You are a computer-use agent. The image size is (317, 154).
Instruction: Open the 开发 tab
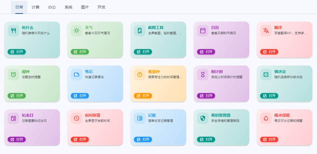(101, 7)
